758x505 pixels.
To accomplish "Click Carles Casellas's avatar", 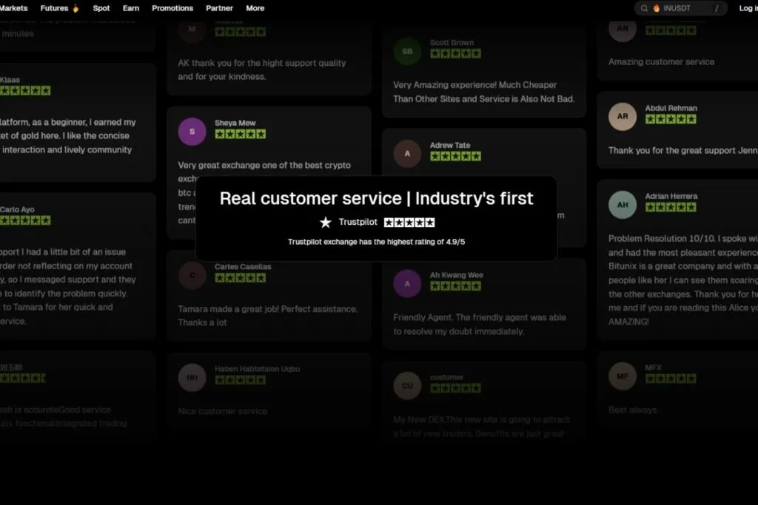I will pyautogui.click(x=192, y=275).
